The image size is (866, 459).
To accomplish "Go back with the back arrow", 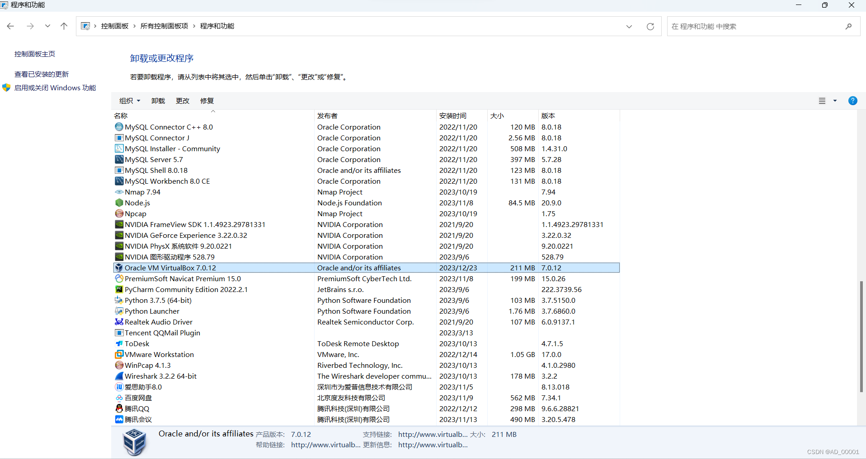I will [10, 26].
